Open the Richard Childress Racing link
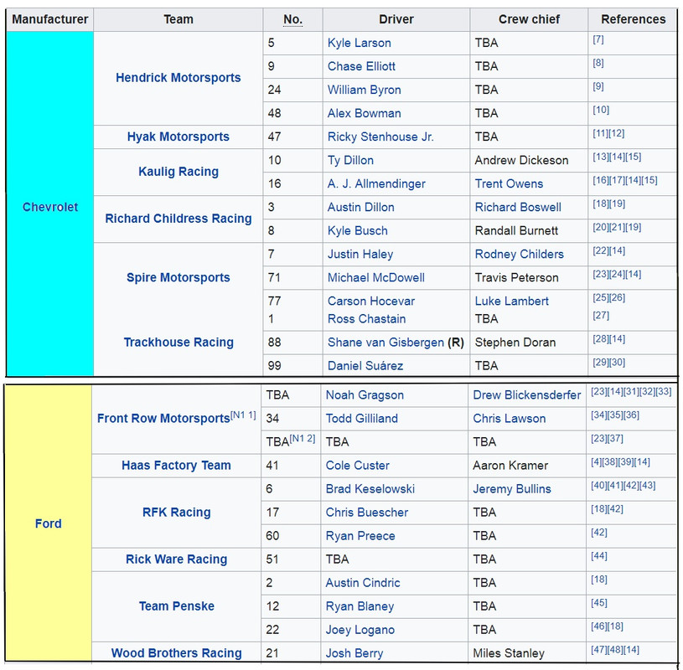This screenshot has height=670, width=683. (179, 219)
